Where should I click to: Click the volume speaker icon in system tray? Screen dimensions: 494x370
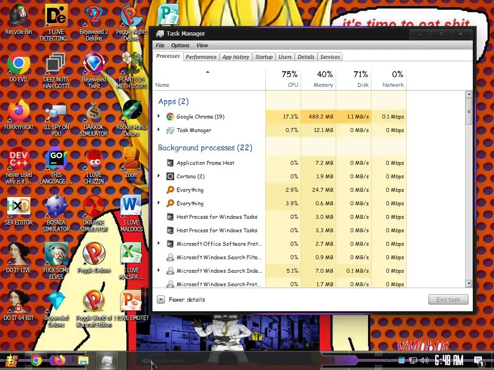[425, 360]
